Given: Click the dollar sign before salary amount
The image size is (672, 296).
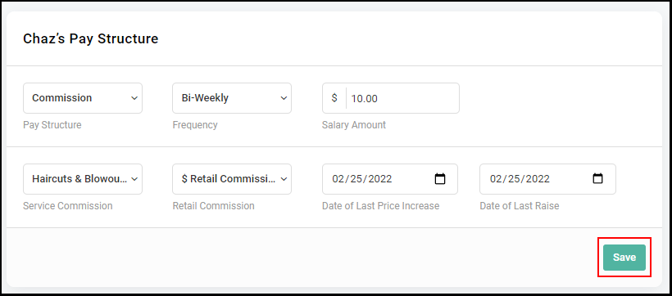Looking at the screenshot, I should pos(334,98).
